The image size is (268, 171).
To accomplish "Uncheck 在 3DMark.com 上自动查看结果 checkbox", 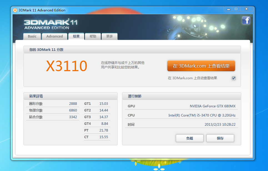I will (x=234, y=78).
